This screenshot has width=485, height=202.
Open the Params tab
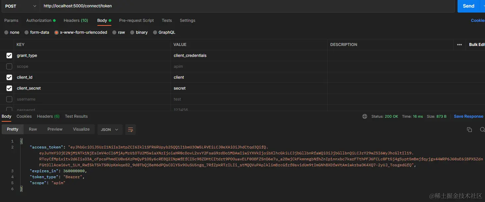[x=11, y=20]
